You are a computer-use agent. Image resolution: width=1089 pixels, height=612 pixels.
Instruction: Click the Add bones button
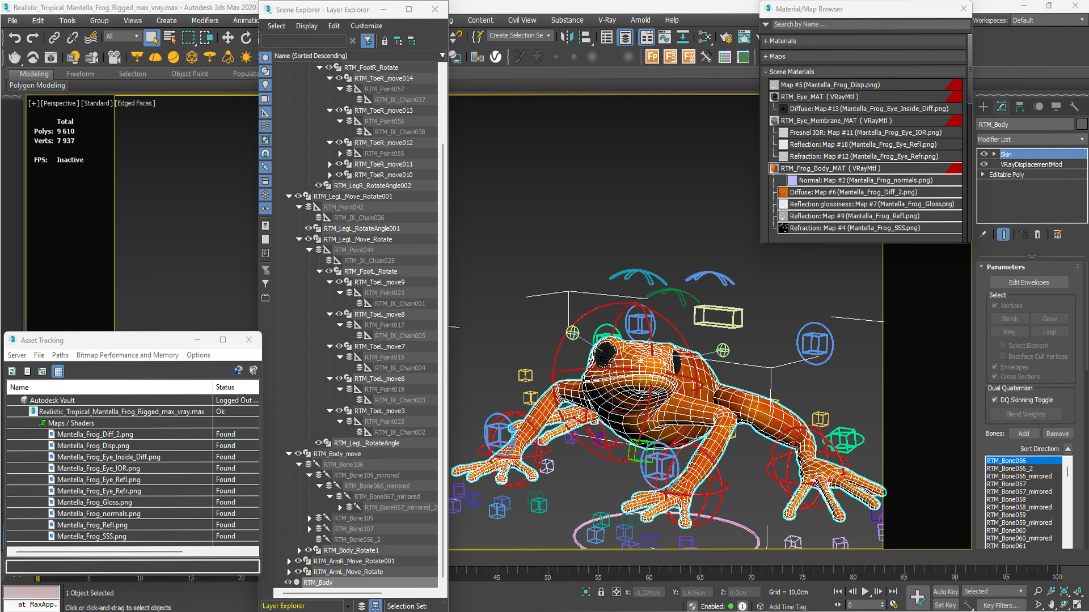click(x=1023, y=433)
